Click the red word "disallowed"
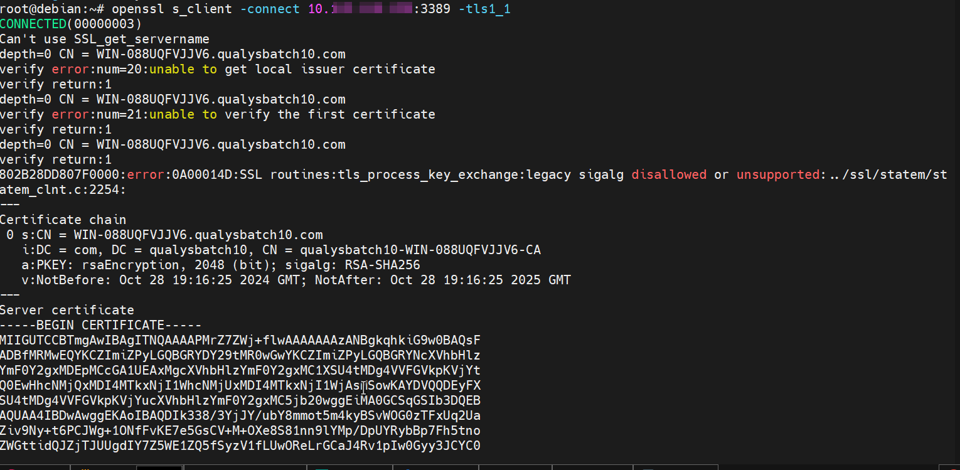The width and height of the screenshot is (960, 470). [x=669, y=174]
